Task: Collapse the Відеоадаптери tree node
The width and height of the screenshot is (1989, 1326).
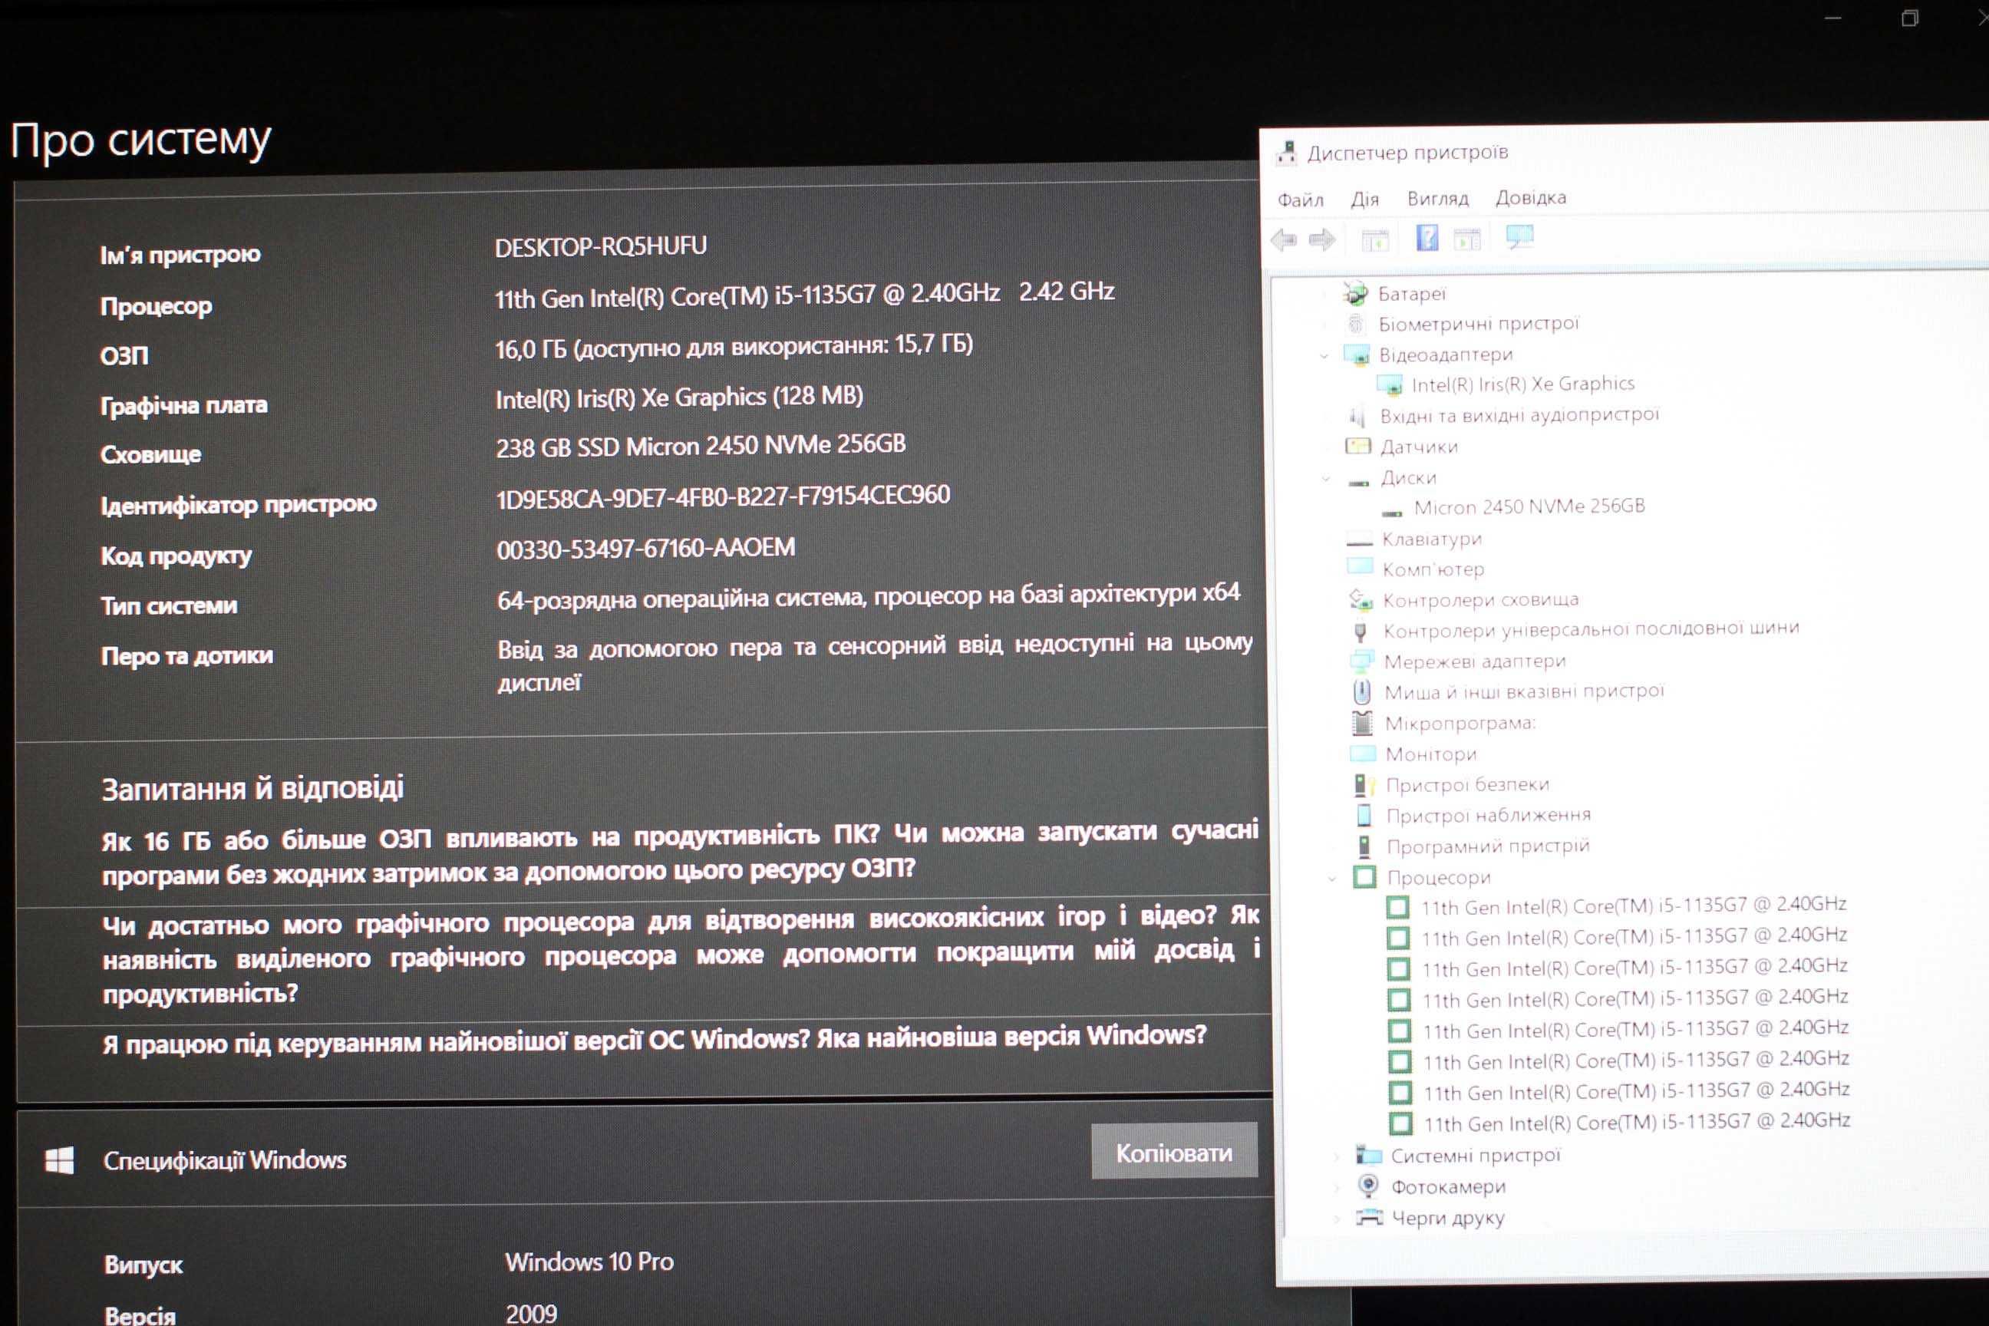Action: tap(1325, 357)
